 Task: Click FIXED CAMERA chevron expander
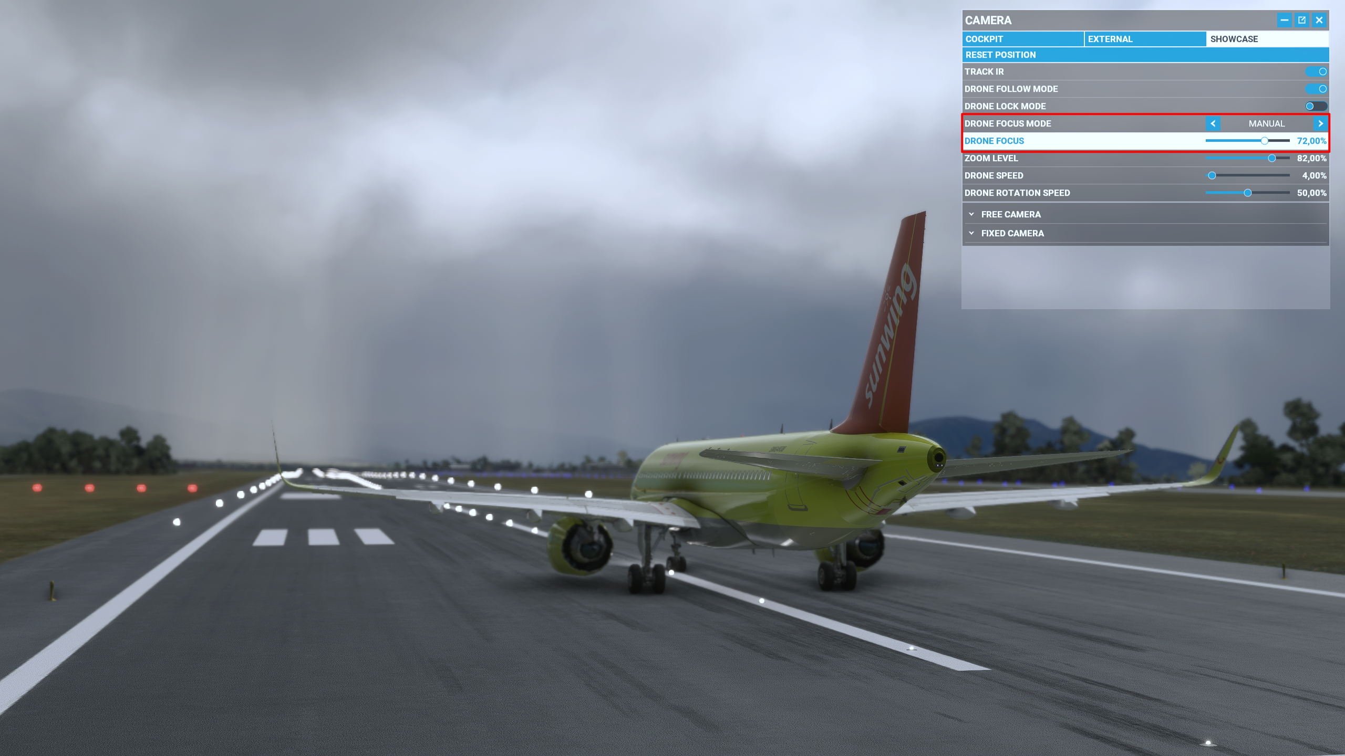(x=972, y=233)
